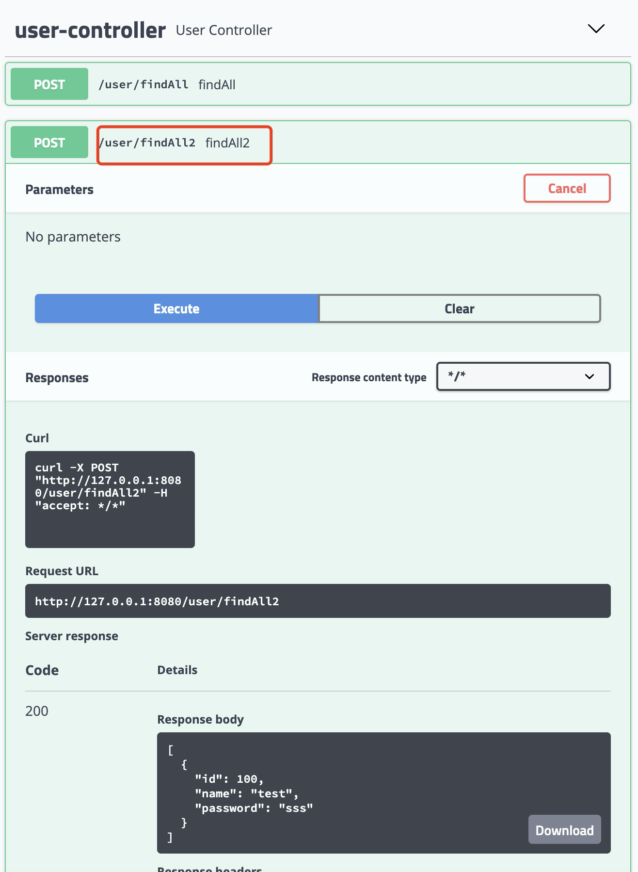638x872 pixels.
Task: Click the "password": "sss" line in response
Action: (x=254, y=808)
